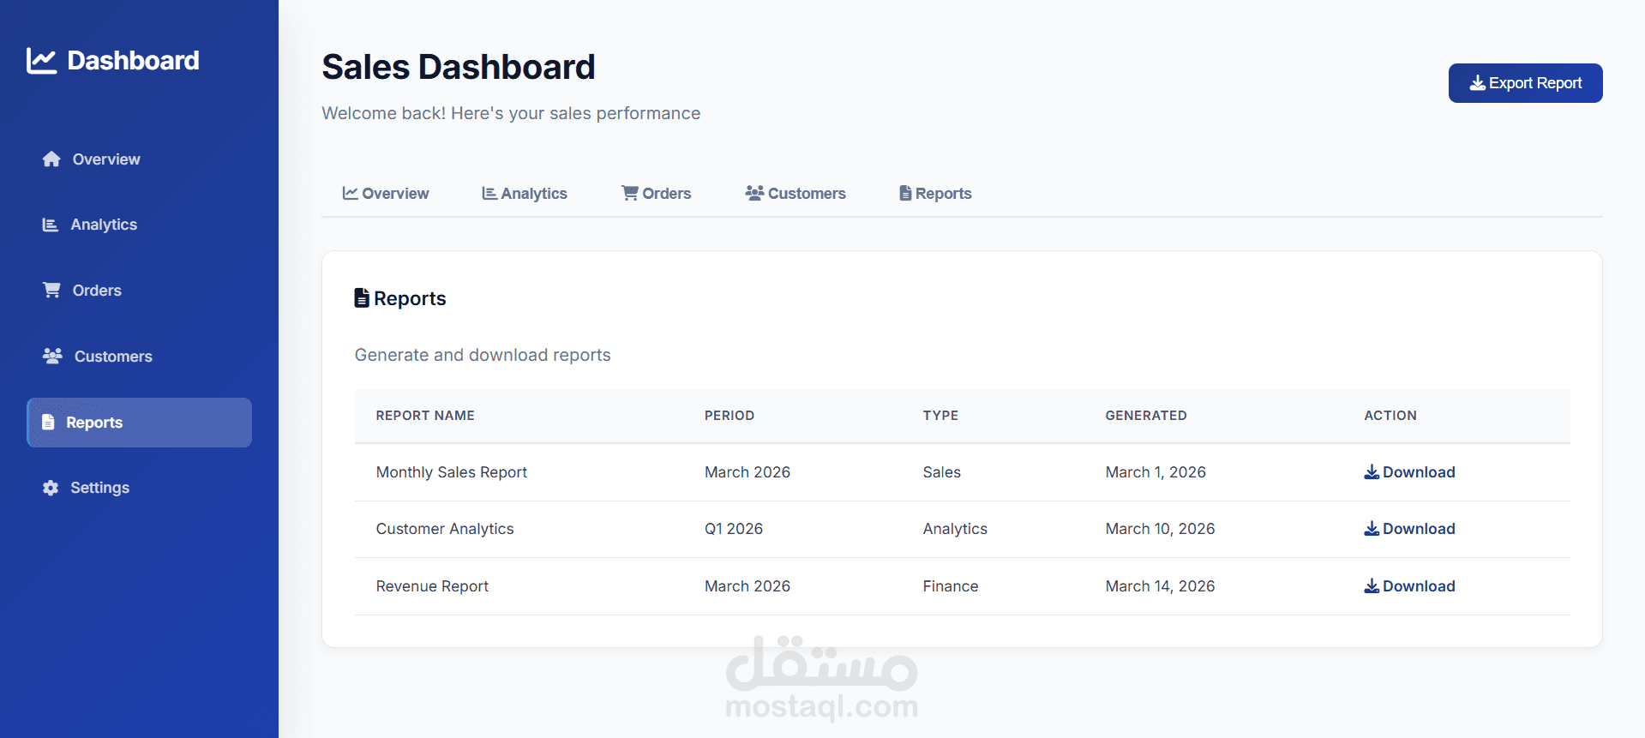Screen dimensions: 1645x738
Task: Click the "GENERATED" column header
Action: pyautogui.click(x=1146, y=416)
